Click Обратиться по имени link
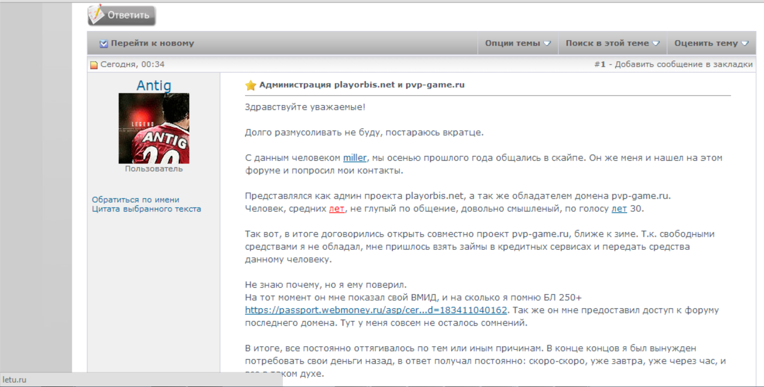Image resolution: width=764 pixels, height=387 pixels. click(136, 199)
